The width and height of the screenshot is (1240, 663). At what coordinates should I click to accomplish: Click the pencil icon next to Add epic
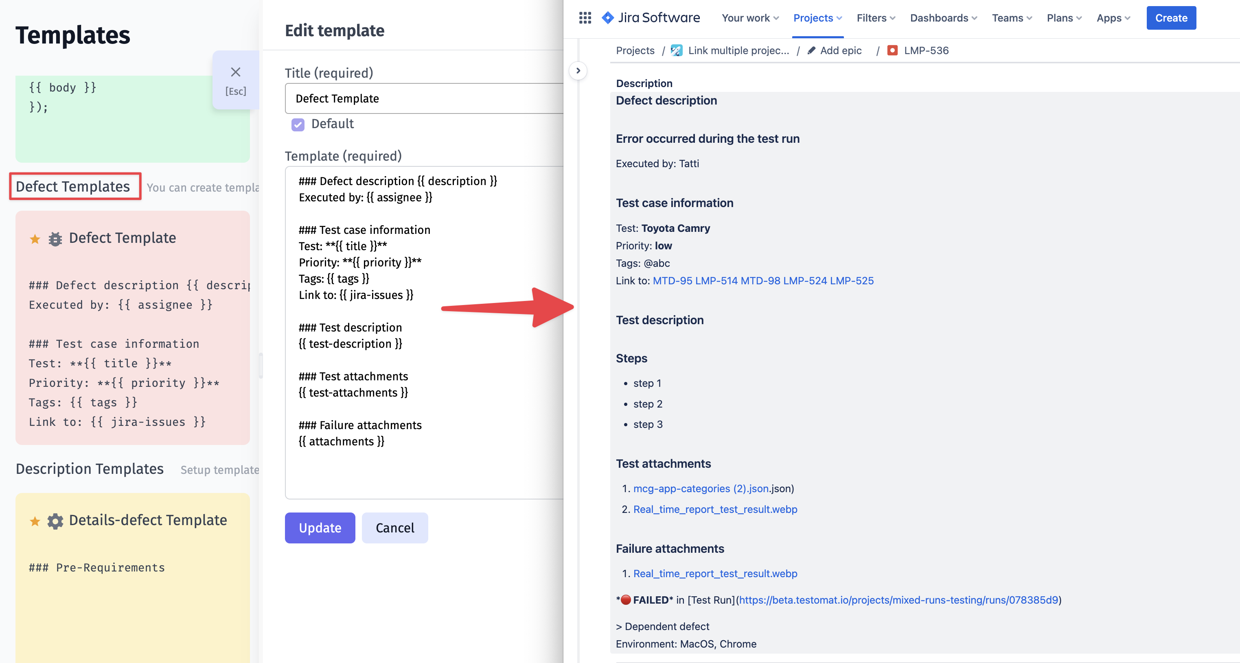tap(811, 50)
